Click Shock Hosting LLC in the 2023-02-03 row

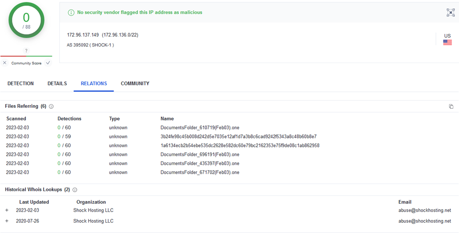coord(93,210)
